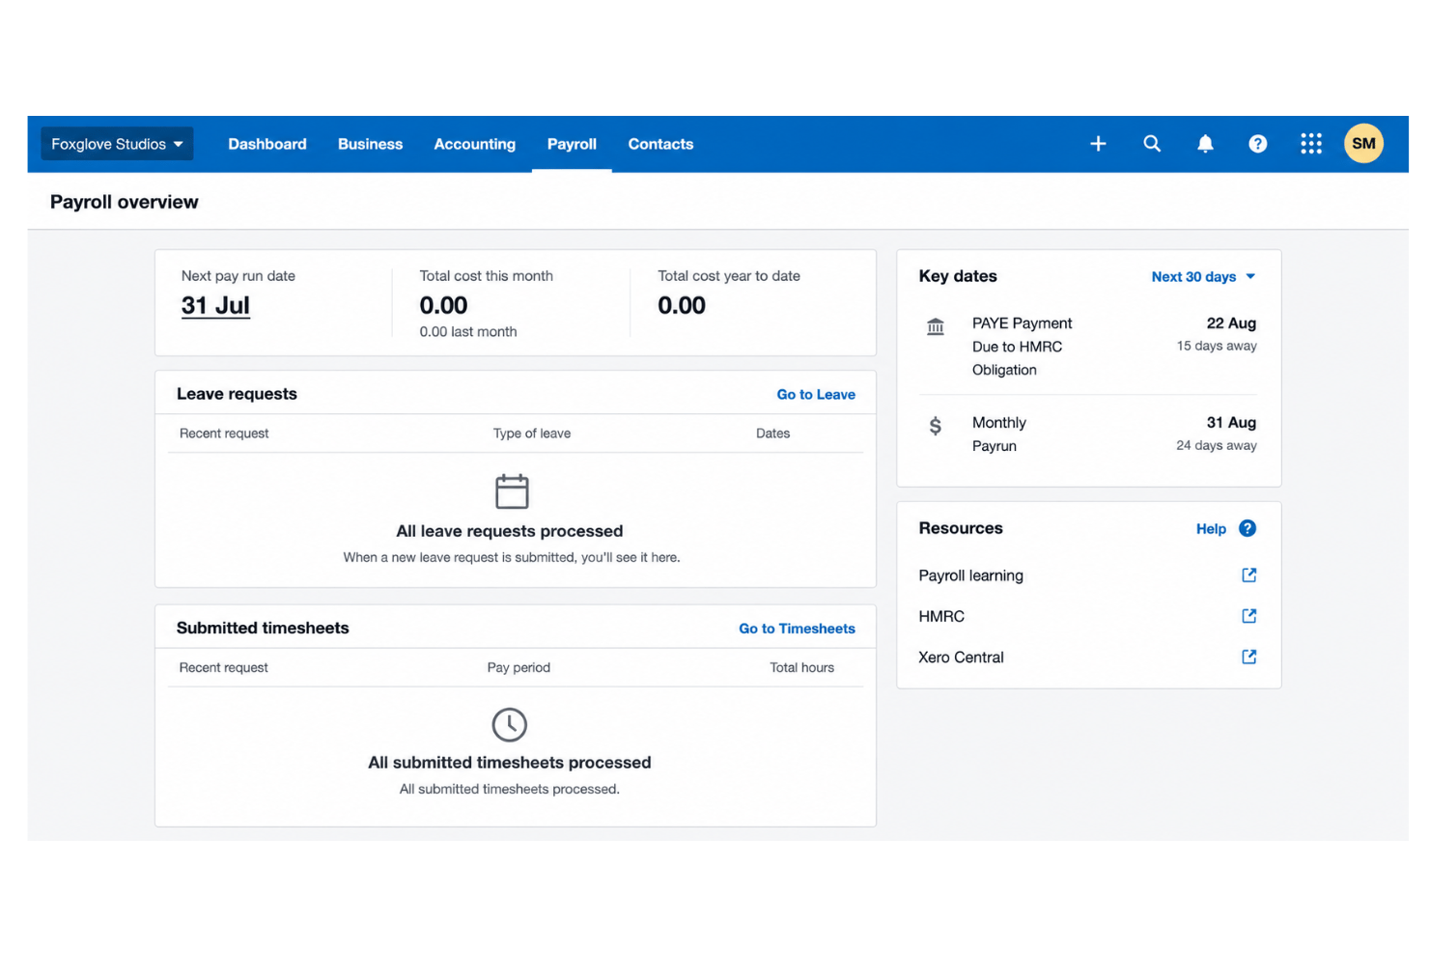This screenshot has width=1429, height=953.
Task: Open notifications bell icon
Action: pyautogui.click(x=1205, y=144)
